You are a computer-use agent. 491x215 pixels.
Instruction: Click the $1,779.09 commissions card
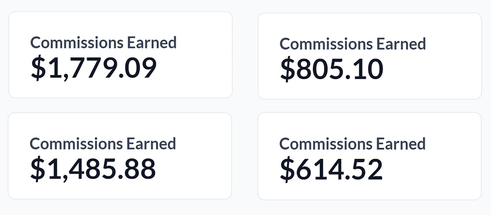(x=120, y=55)
